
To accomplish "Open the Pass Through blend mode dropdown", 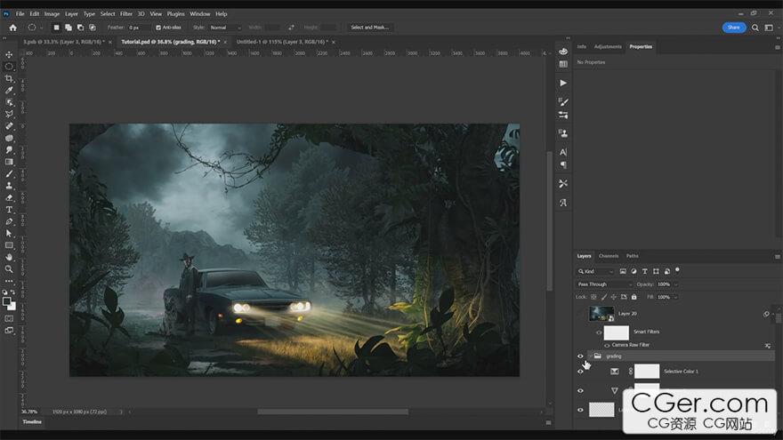I will point(604,284).
